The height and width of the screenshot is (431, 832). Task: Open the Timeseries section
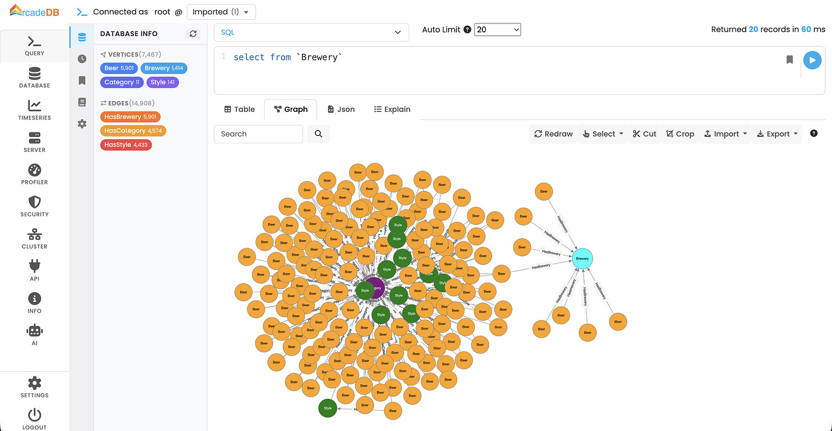(34, 108)
